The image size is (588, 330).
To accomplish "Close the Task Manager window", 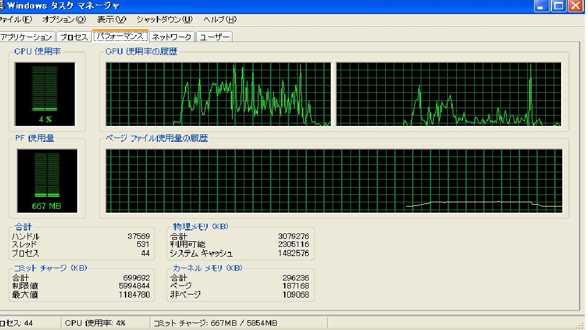I will pos(576,5).
